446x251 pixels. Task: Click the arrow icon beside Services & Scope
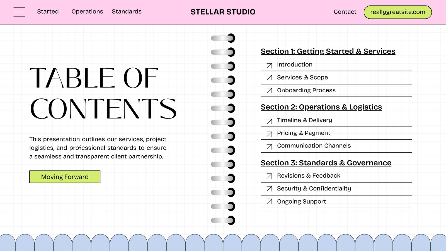click(x=269, y=78)
